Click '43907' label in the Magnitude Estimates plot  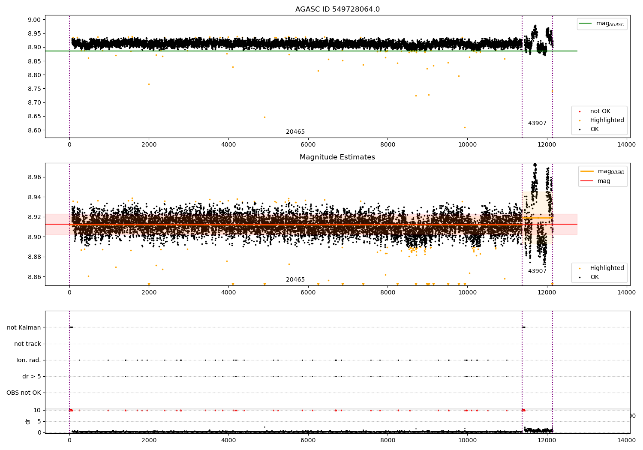[x=537, y=271]
